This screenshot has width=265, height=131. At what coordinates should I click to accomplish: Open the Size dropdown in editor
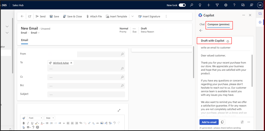coord(50,118)
